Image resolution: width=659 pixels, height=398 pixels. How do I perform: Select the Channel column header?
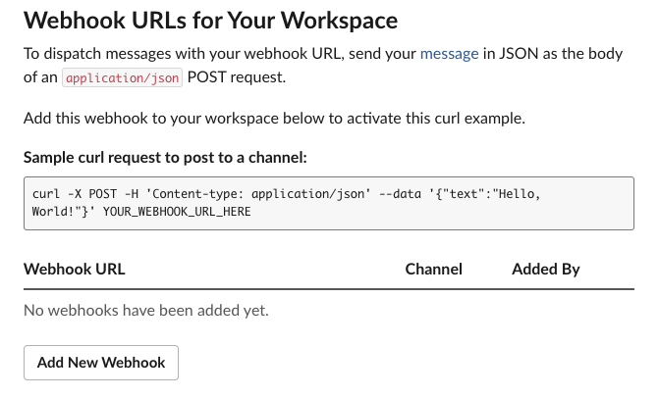pyautogui.click(x=433, y=269)
